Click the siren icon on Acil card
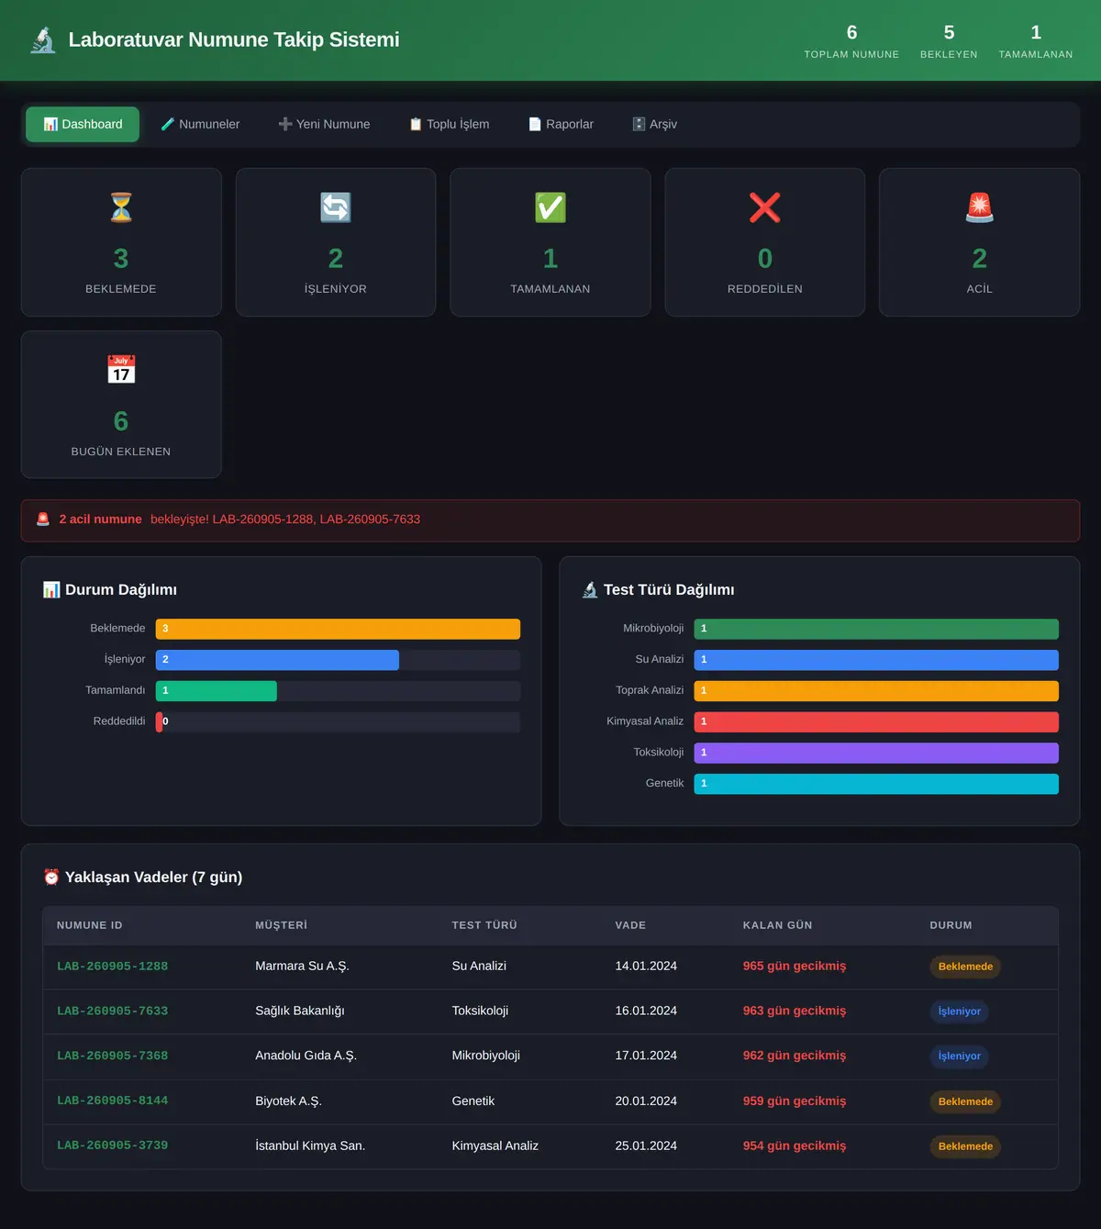The height and width of the screenshot is (1229, 1101). (x=980, y=207)
